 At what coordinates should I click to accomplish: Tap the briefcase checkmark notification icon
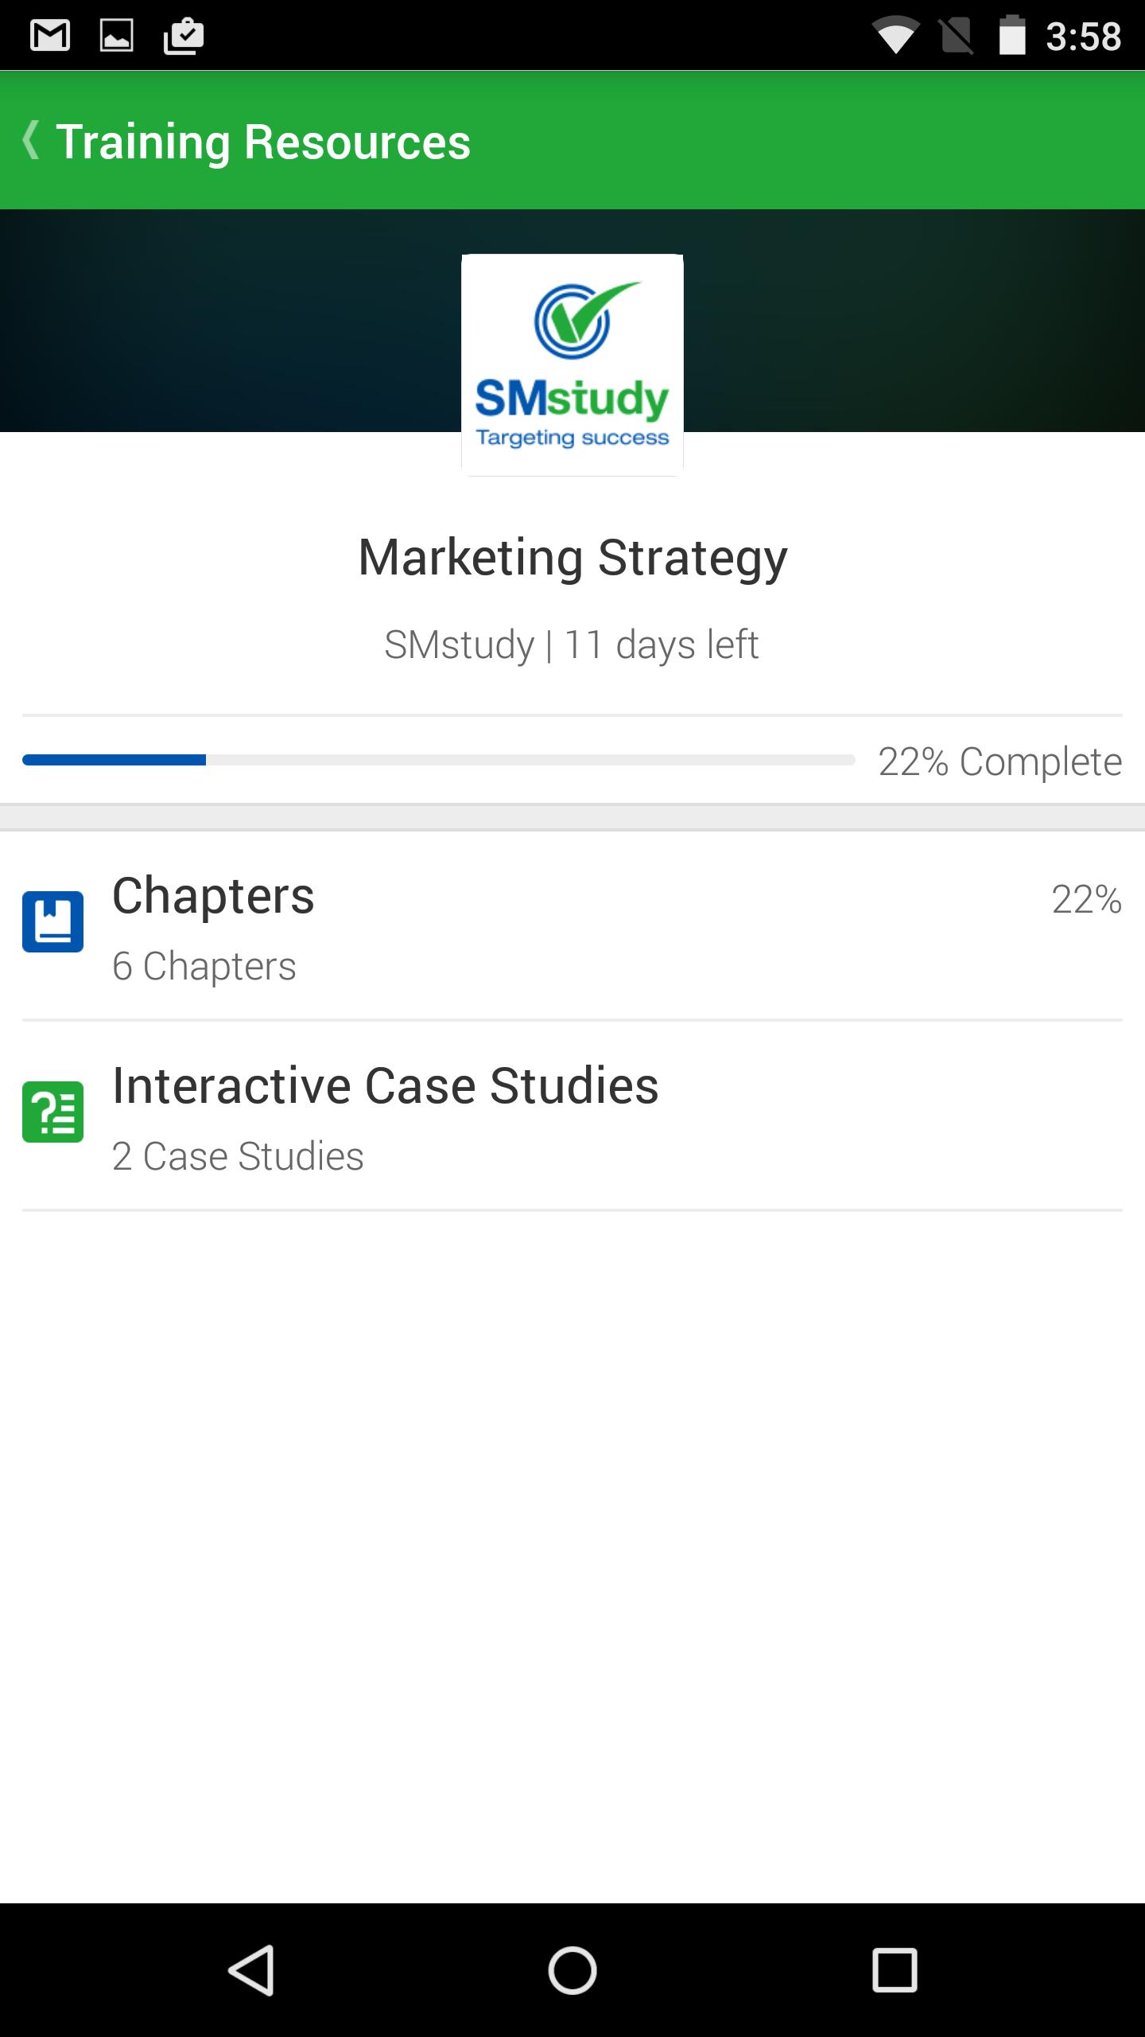click(184, 36)
